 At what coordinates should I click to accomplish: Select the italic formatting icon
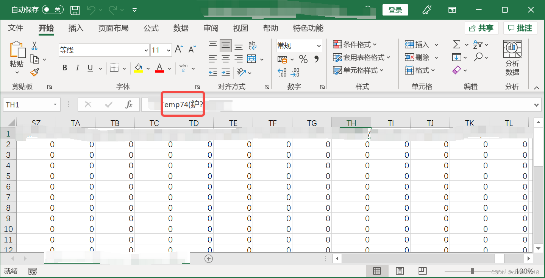[x=77, y=68]
